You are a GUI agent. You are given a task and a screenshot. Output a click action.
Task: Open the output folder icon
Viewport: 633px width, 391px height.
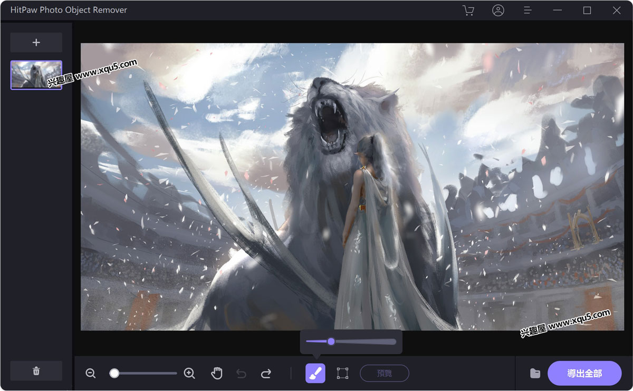[x=535, y=374]
